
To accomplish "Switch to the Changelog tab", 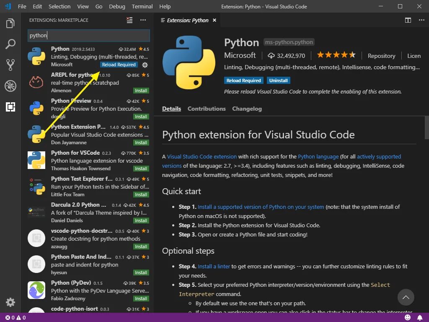I will coord(247,109).
